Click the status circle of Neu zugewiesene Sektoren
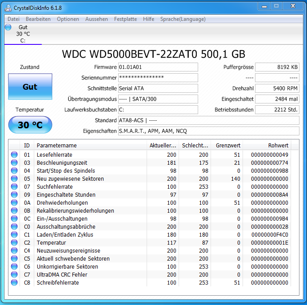Viewport: 307px width, 305px height. point(14,178)
